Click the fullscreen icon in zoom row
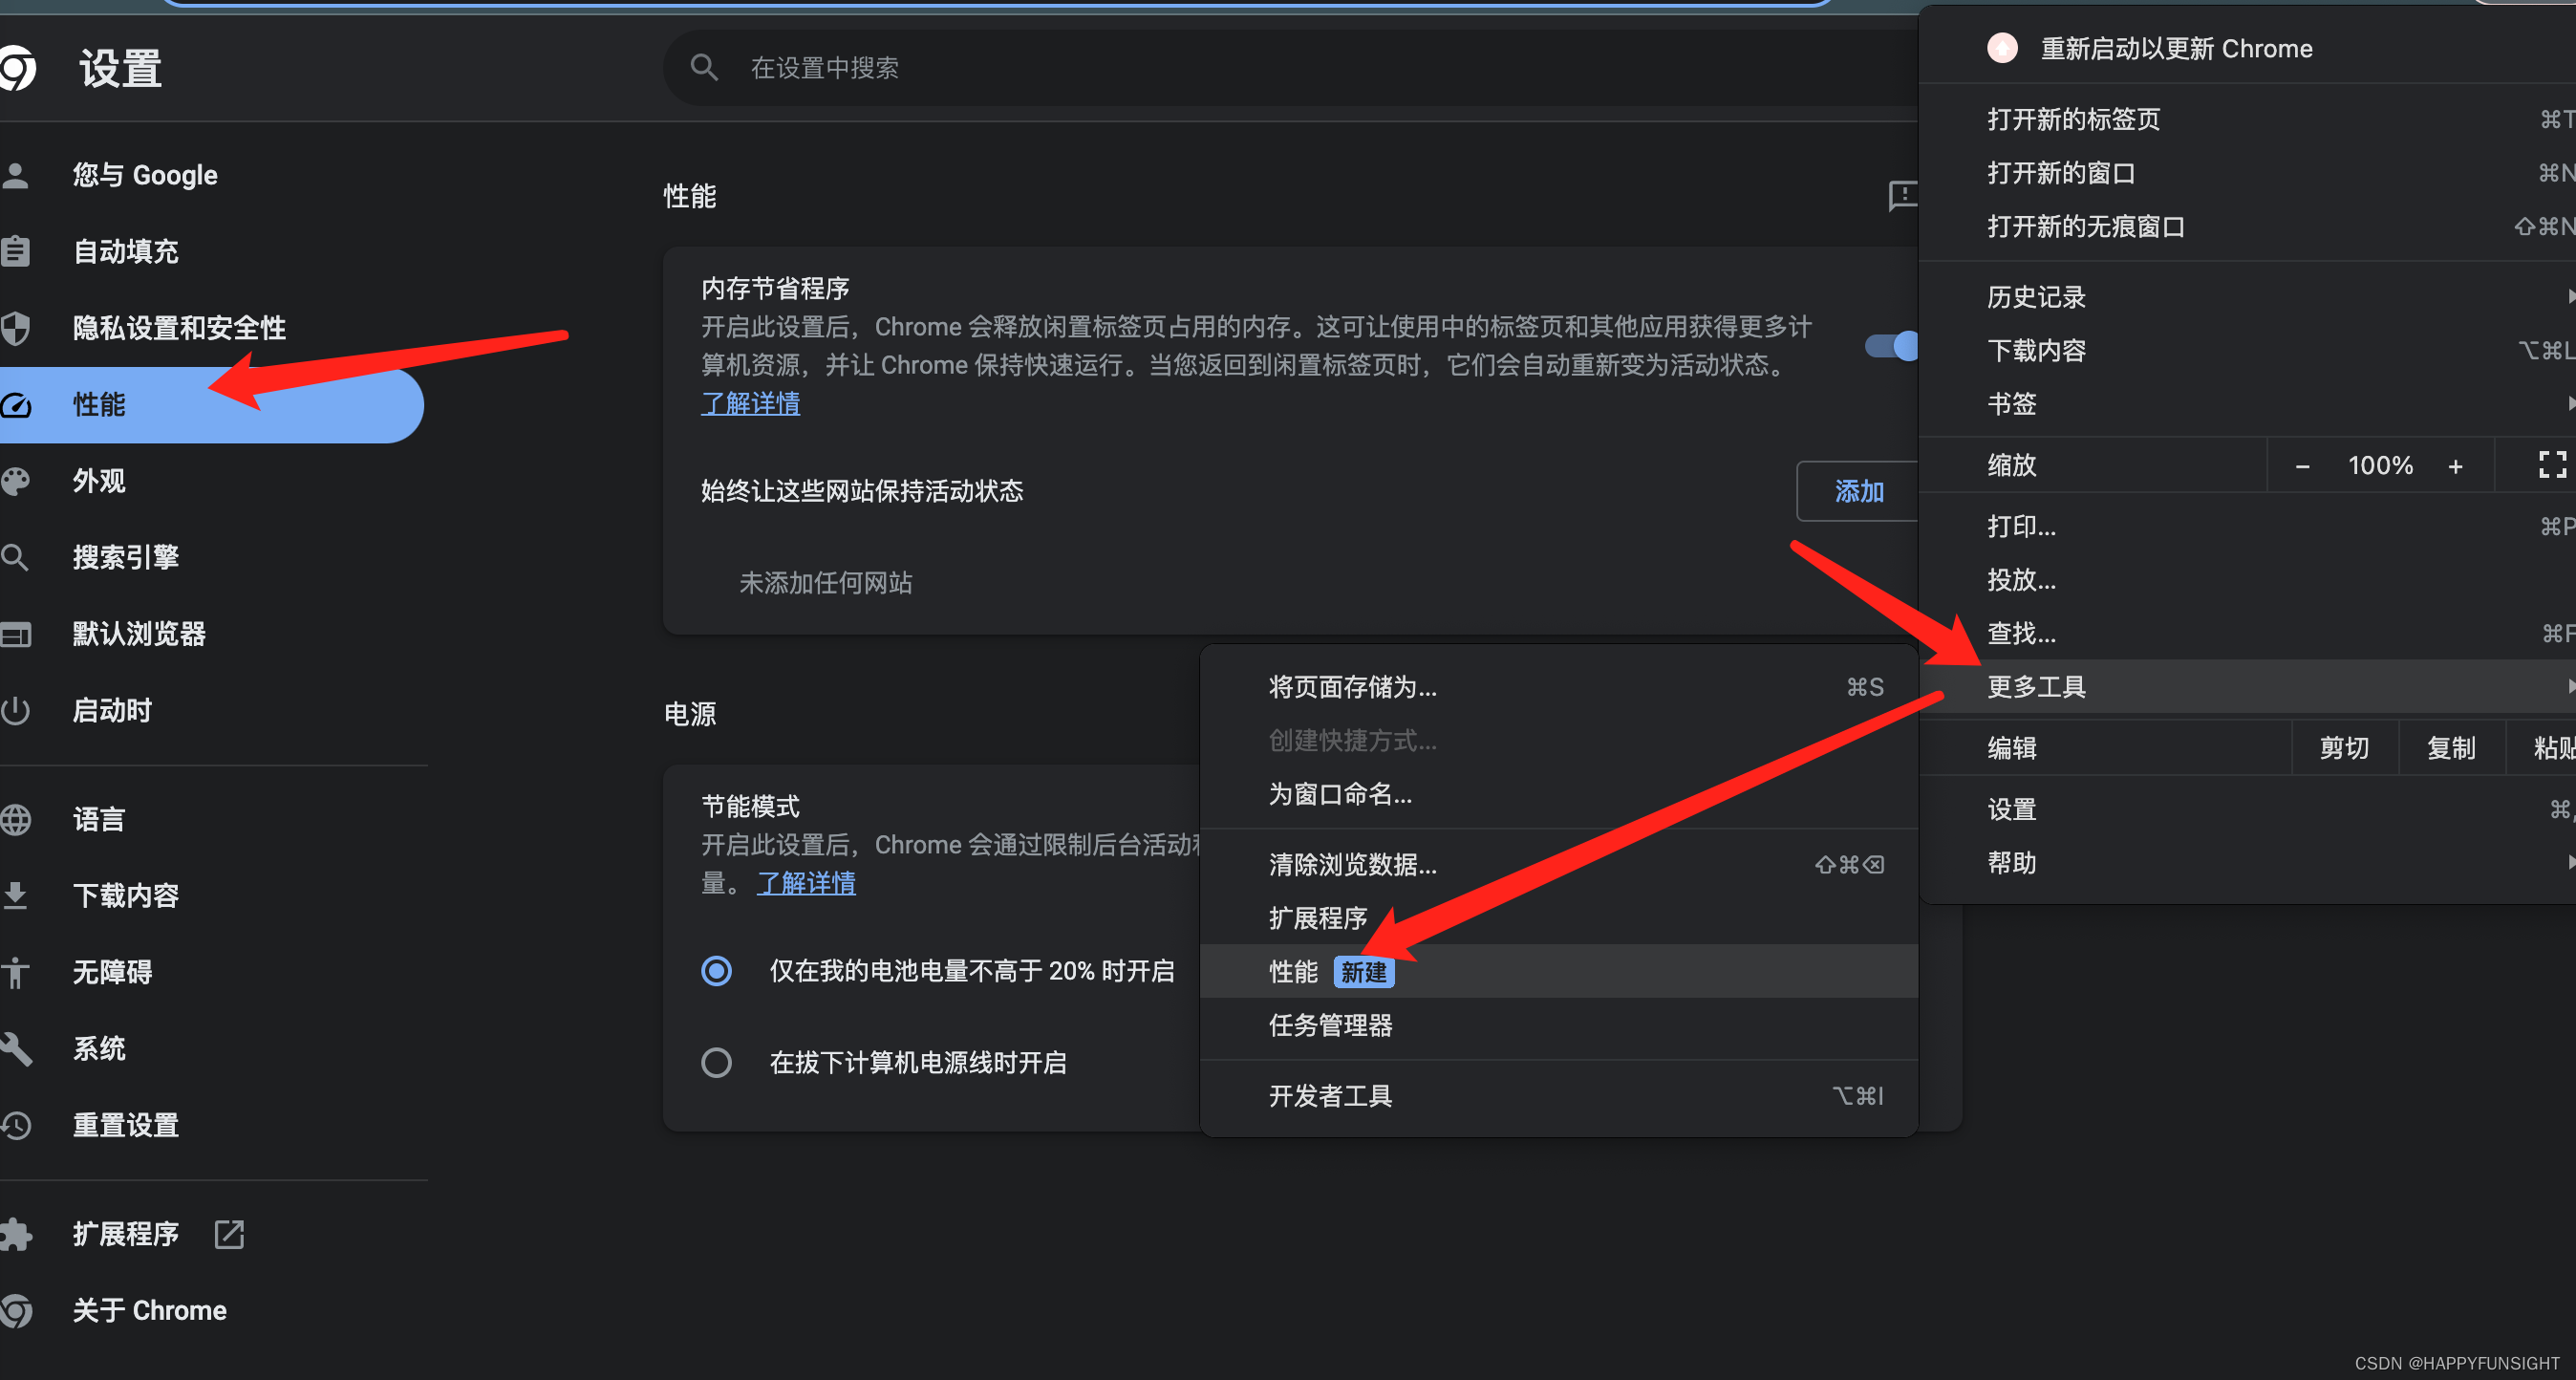This screenshot has height=1380, width=2576. click(x=2551, y=465)
